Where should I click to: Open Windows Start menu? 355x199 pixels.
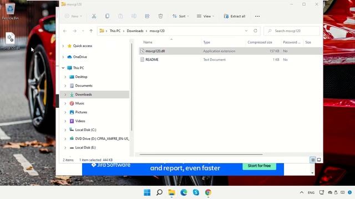coord(147,192)
